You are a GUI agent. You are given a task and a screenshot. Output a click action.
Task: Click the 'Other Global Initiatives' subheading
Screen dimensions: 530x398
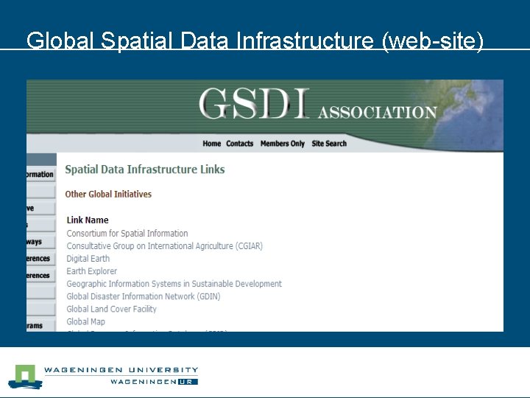point(108,195)
